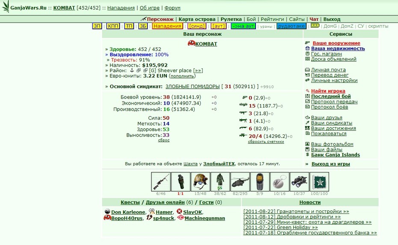
Task: Click Выход из игры link
Action: tap(331, 164)
